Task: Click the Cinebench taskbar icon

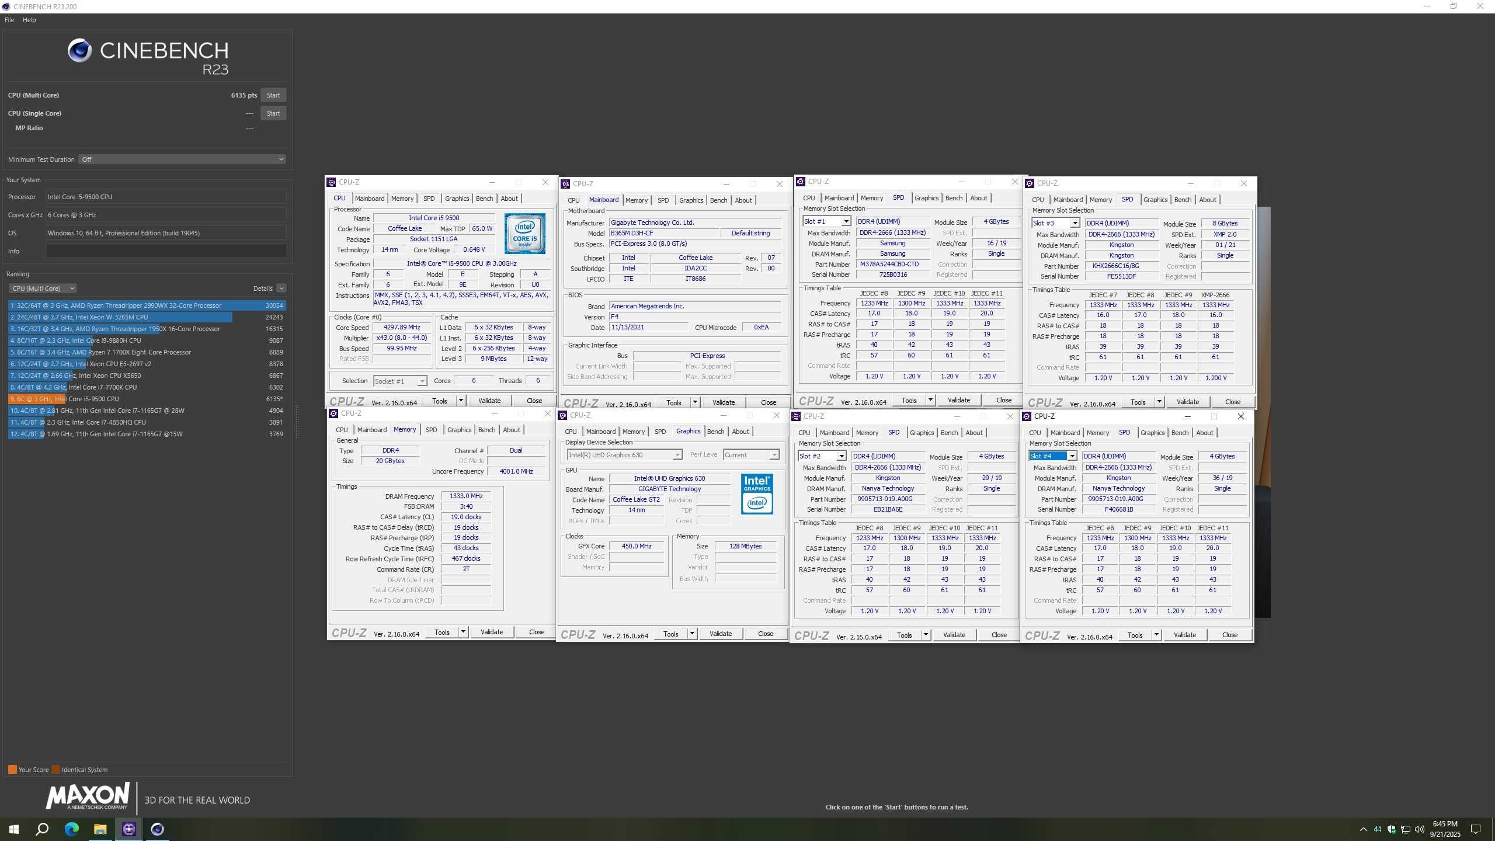Action: [158, 829]
